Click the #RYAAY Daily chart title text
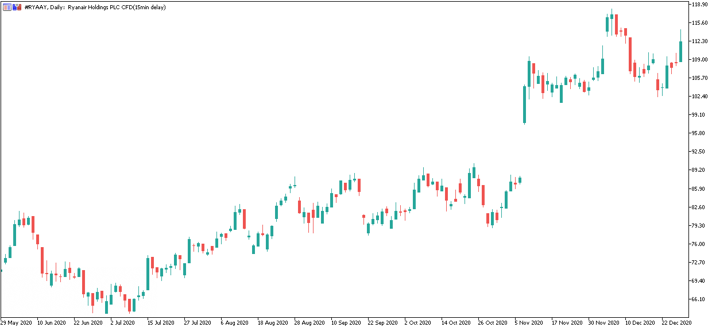The height and width of the screenshot is (327, 712). point(95,7)
